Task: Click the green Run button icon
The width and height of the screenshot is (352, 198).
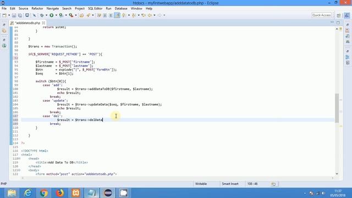Action: pos(51,15)
